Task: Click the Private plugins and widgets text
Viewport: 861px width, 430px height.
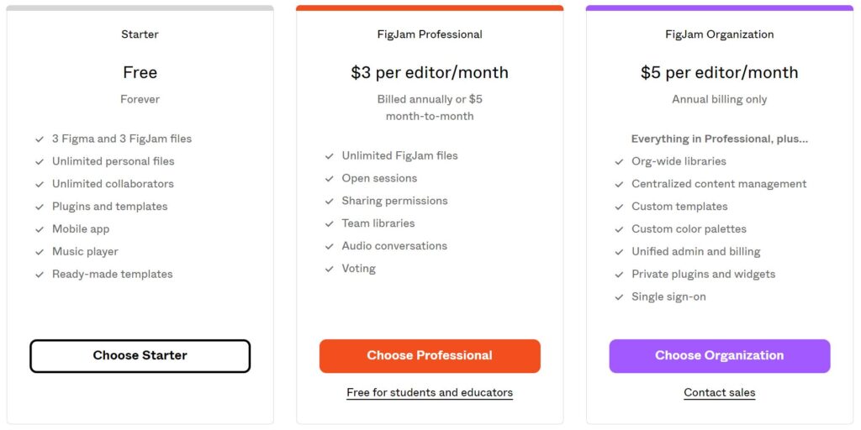Action: tap(704, 275)
